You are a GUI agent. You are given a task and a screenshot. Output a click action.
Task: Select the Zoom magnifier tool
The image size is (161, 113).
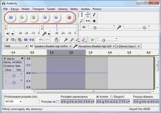click(x=82, y=21)
